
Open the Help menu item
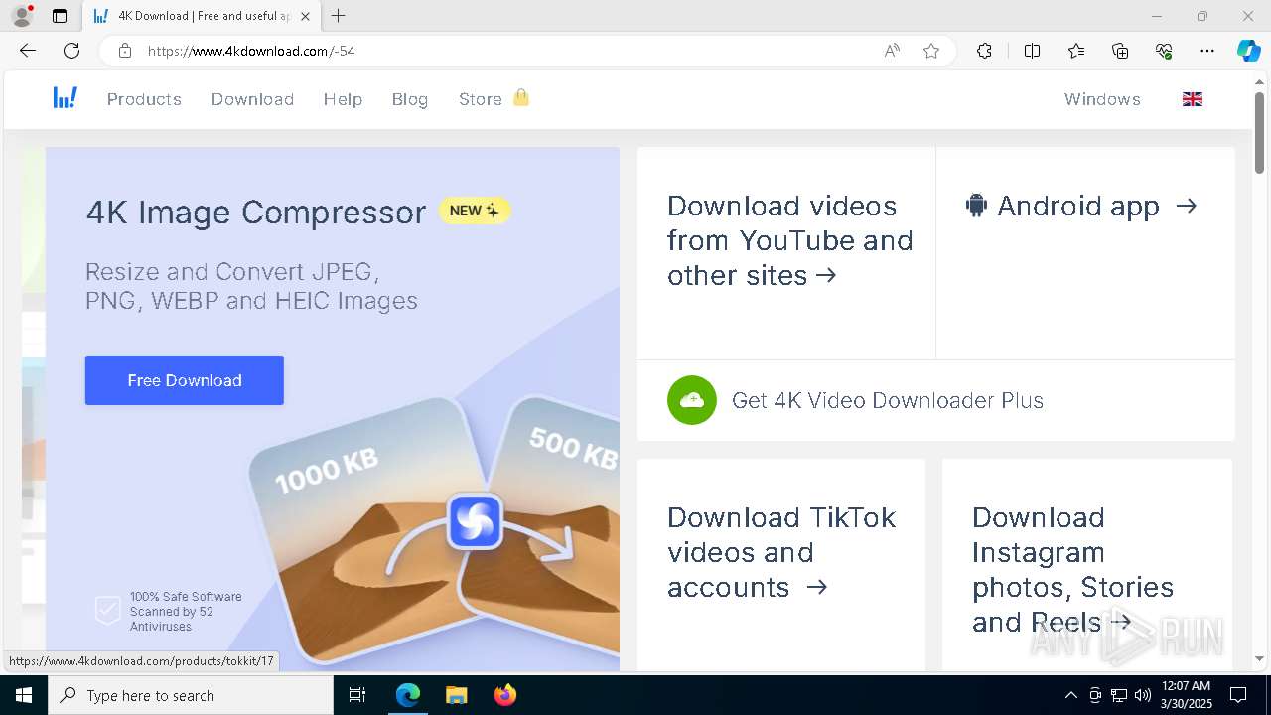[x=343, y=99]
